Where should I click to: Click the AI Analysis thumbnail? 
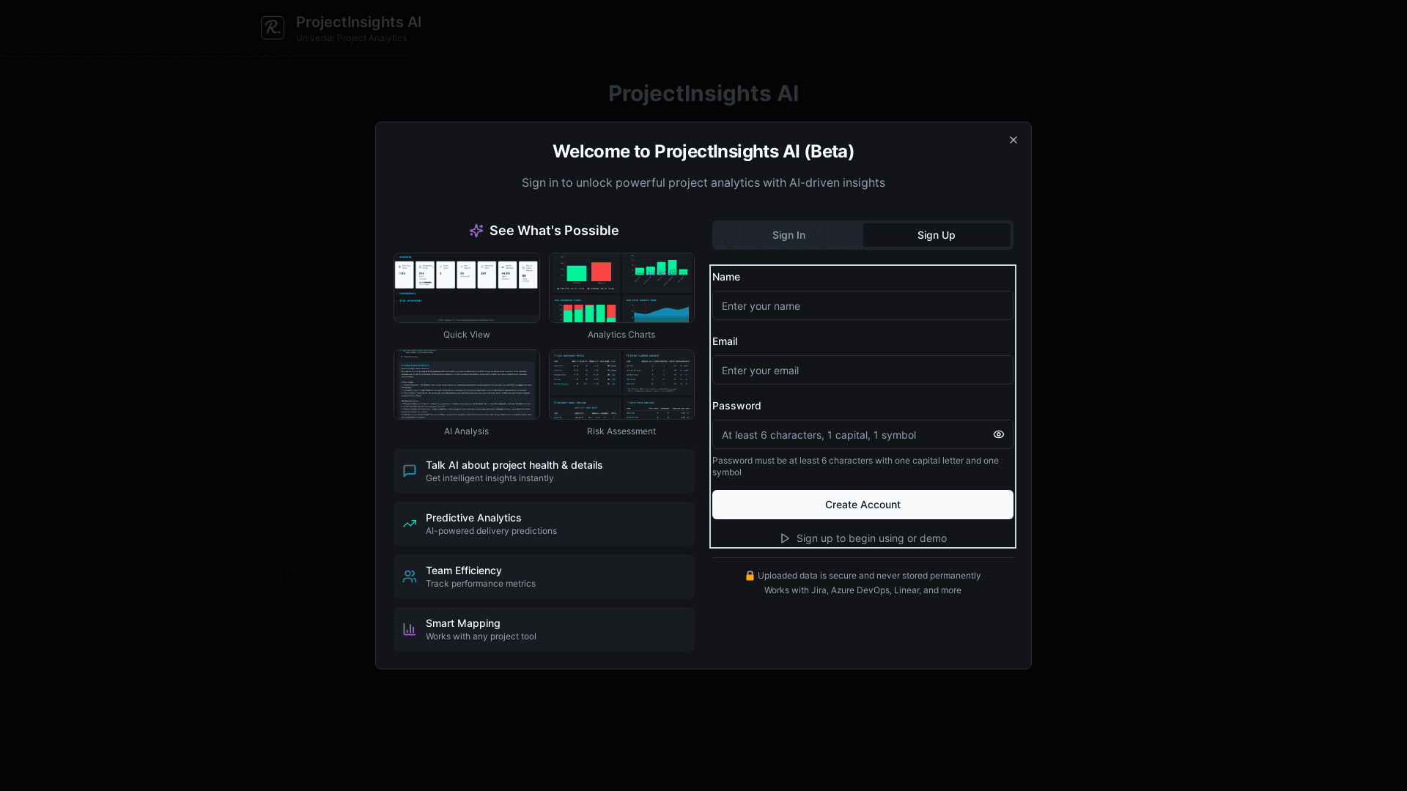point(466,385)
